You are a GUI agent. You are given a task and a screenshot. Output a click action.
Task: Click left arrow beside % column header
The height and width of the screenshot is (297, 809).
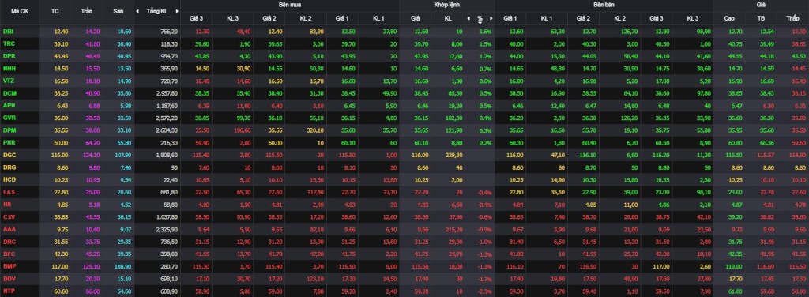(x=468, y=19)
